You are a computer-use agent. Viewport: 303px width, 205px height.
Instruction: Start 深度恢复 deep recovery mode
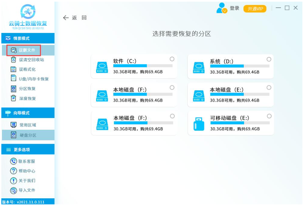tap(27, 98)
